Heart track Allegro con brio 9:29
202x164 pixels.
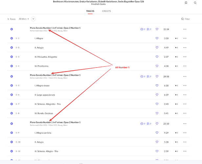coord(157,133)
